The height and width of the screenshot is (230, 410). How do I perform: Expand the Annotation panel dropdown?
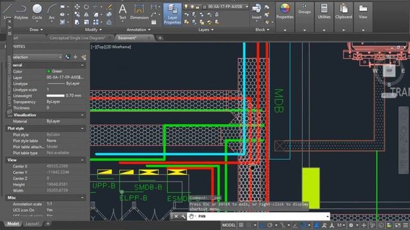point(138,30)
